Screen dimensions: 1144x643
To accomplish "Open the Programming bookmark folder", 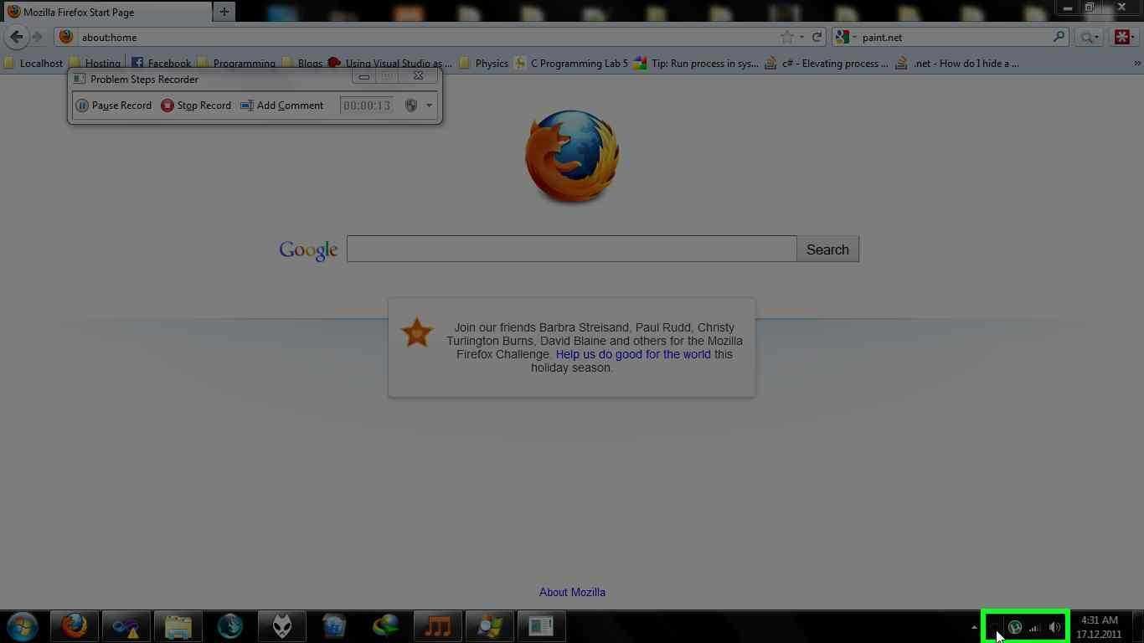I will pyautogui.click(x=236, y=63).
